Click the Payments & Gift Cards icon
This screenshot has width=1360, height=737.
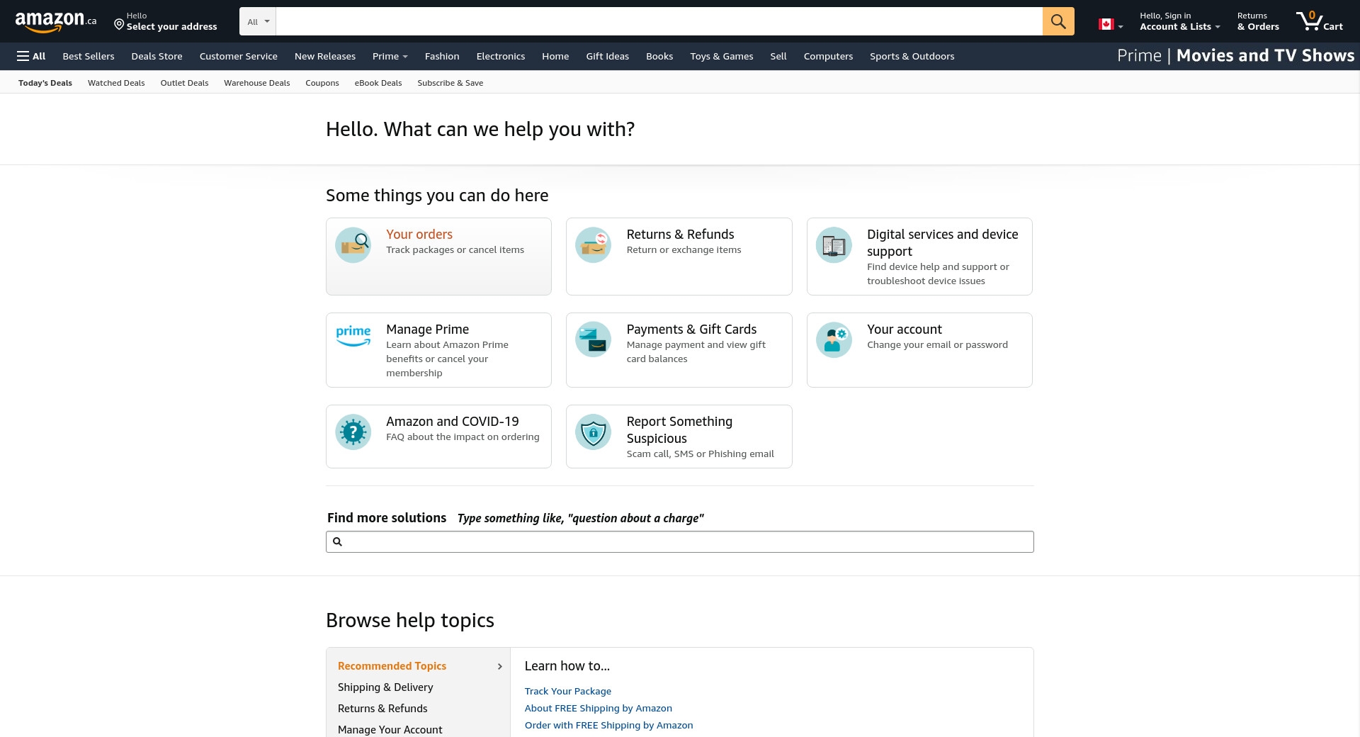593,340
